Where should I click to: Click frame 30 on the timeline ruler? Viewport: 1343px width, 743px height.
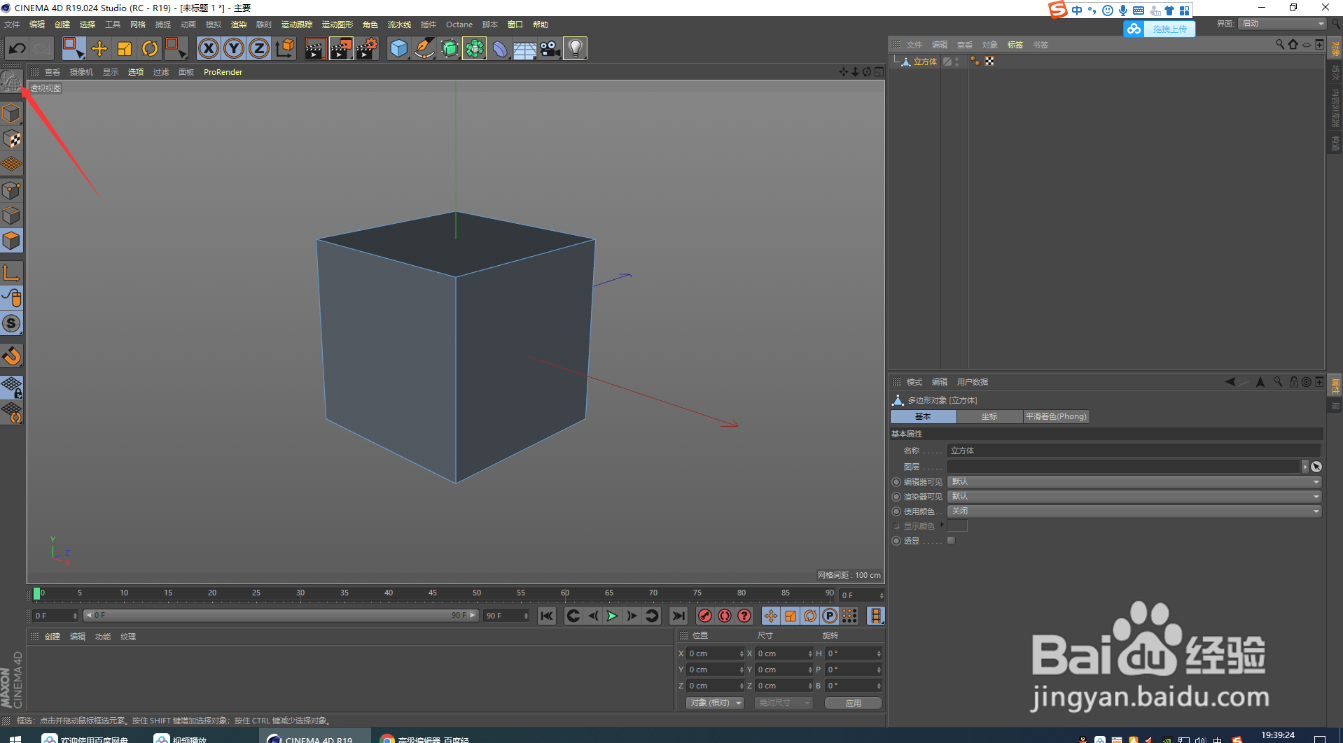click(300, 593)
